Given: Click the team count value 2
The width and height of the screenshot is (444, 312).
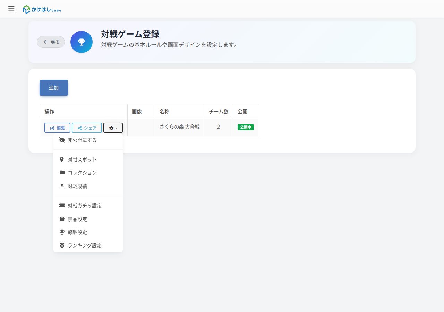Looking at the screenshot, I should [x=219, y=127].
